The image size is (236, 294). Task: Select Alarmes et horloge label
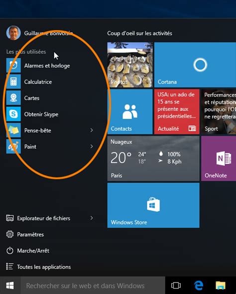(x=47, y=66)
